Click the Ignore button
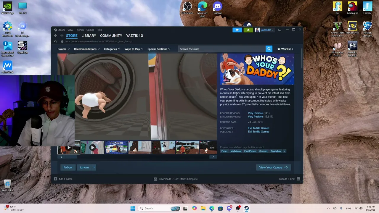Viewport: 379px width, 213px height. pyautogui.click(x=84, y=167)
